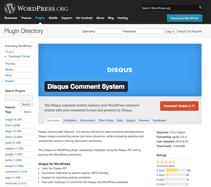Open the Themes item in top navigation

[26, 18]
